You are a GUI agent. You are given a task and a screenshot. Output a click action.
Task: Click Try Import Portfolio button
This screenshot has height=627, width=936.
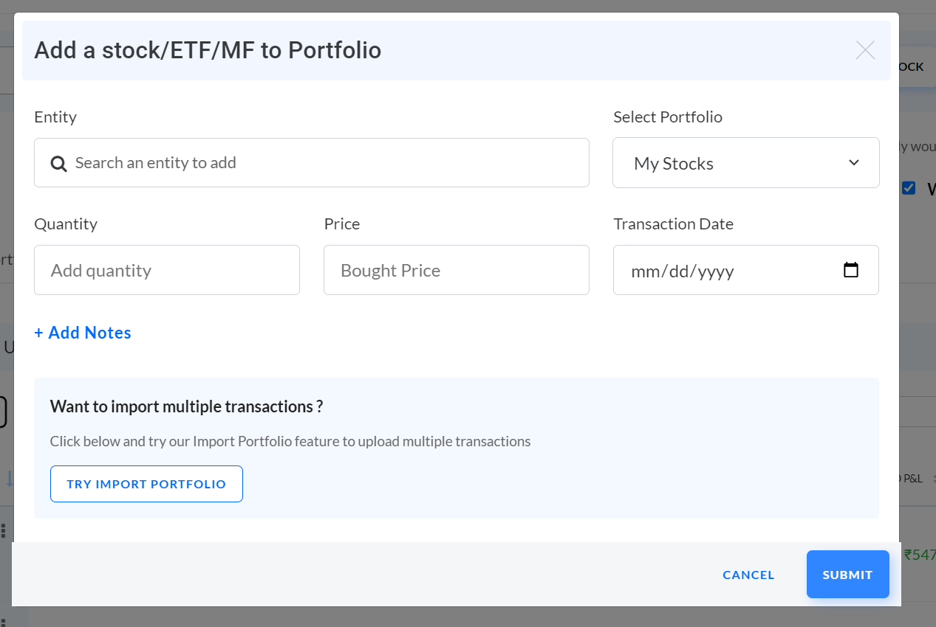146,484
